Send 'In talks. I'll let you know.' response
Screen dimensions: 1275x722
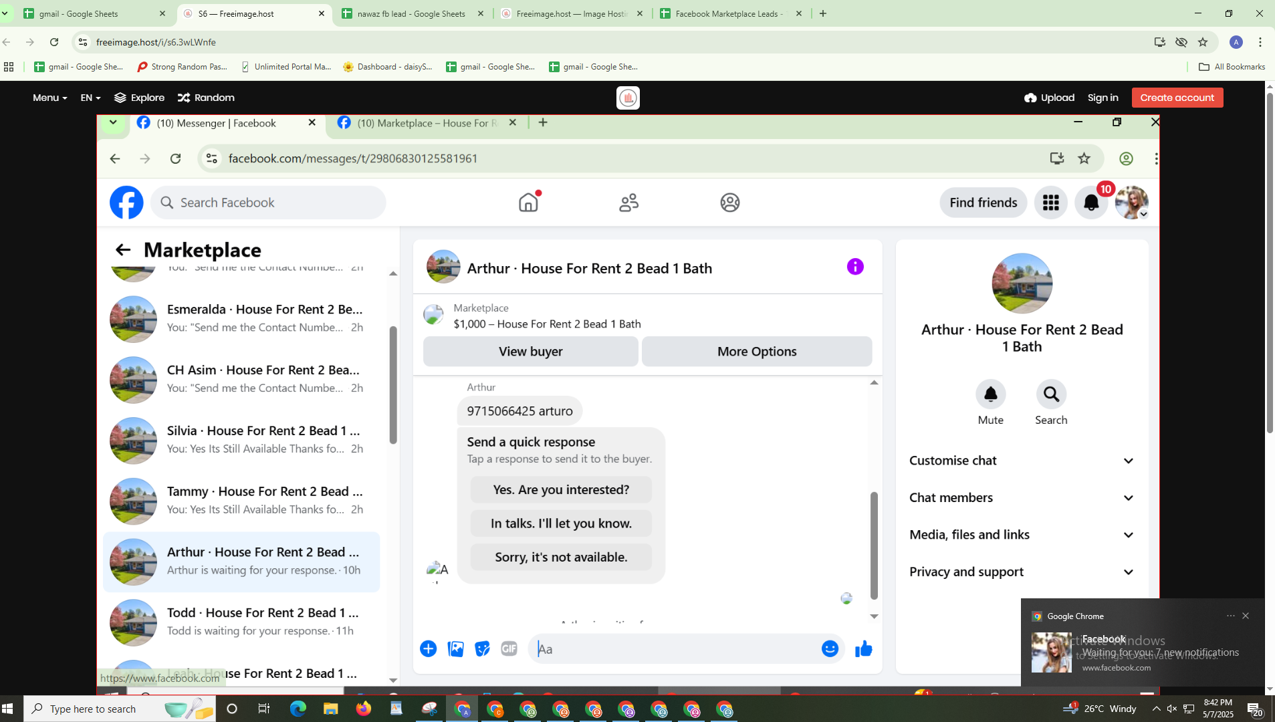click(561, 523)
